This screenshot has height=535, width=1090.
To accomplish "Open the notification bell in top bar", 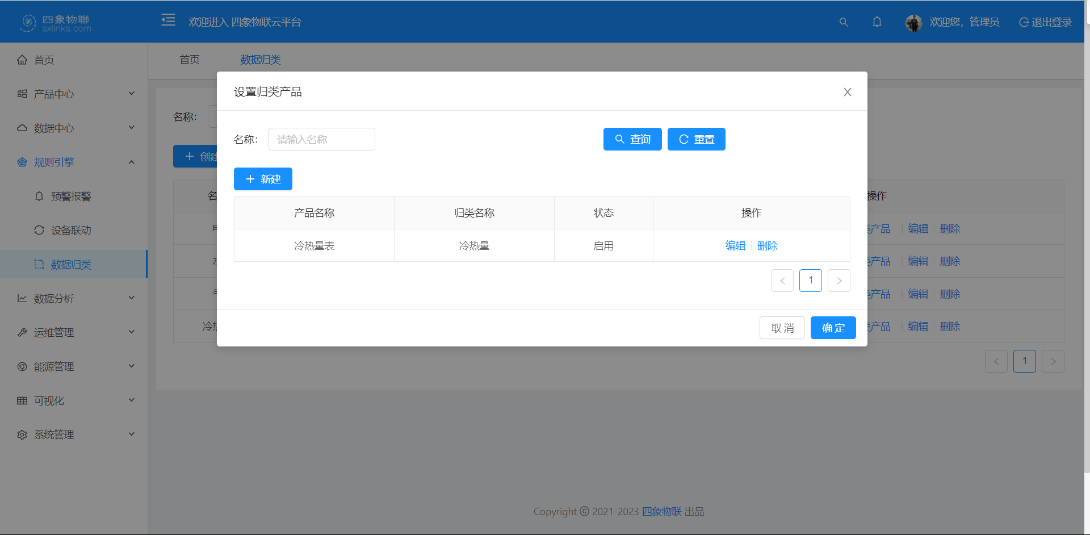I will click(877, 22).
